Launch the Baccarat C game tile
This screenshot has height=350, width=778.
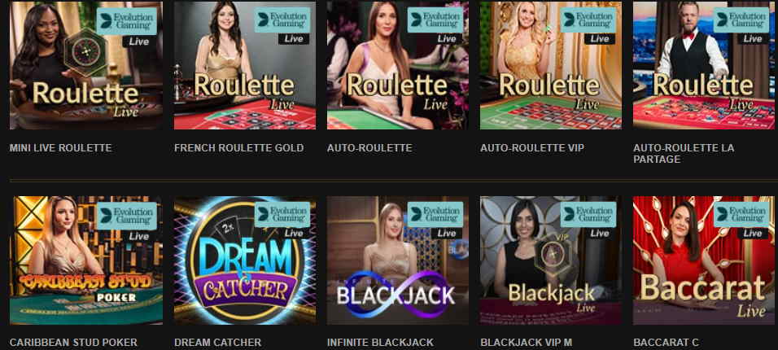[x=704, y=260]
